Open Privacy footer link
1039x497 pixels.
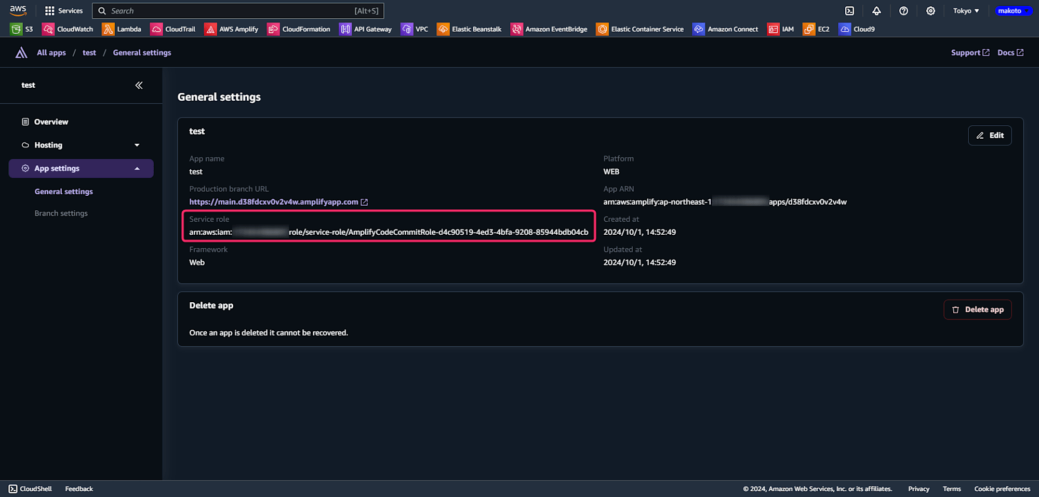pos(918,489)
